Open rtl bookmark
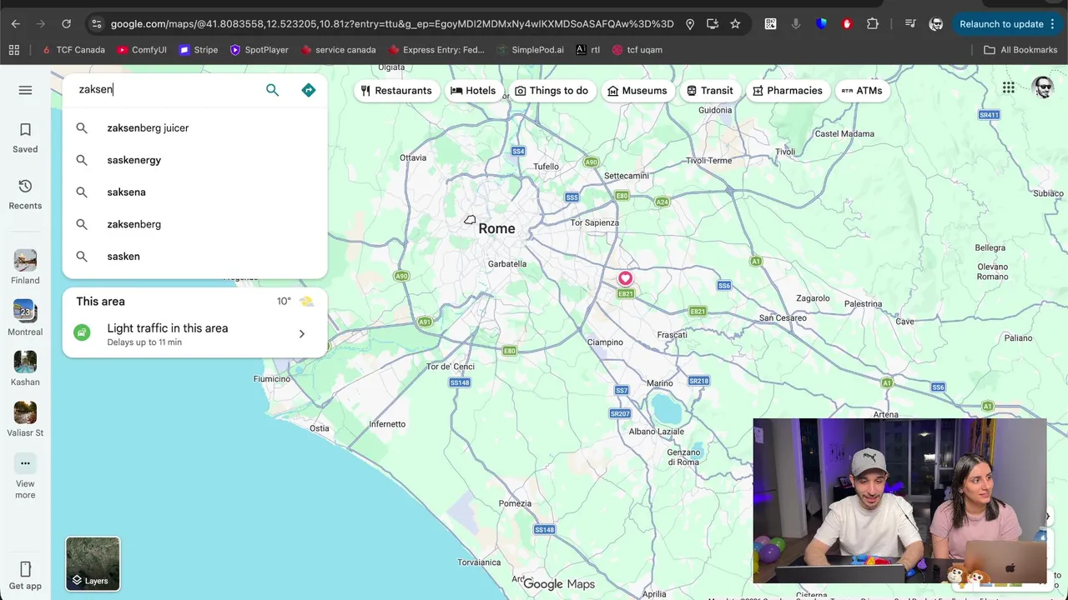This screenshot has height=600, width=1068. coord(587,50)
